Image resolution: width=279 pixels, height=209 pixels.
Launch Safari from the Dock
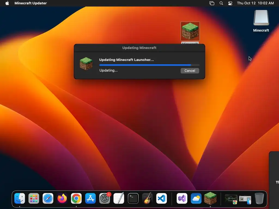[x=48, y=198]
